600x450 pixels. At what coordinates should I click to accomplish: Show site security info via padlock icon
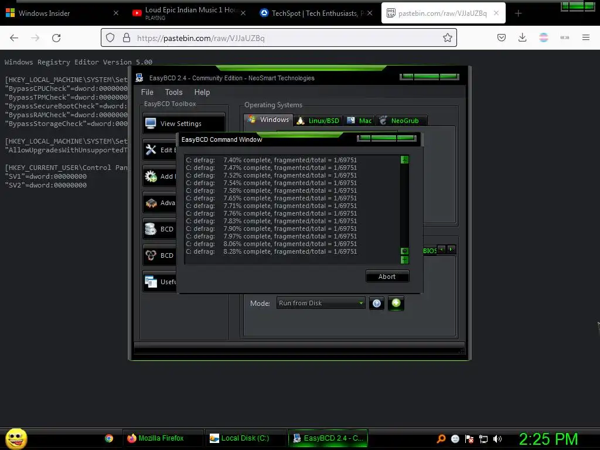pyautogui.click(x=127, y=38)
